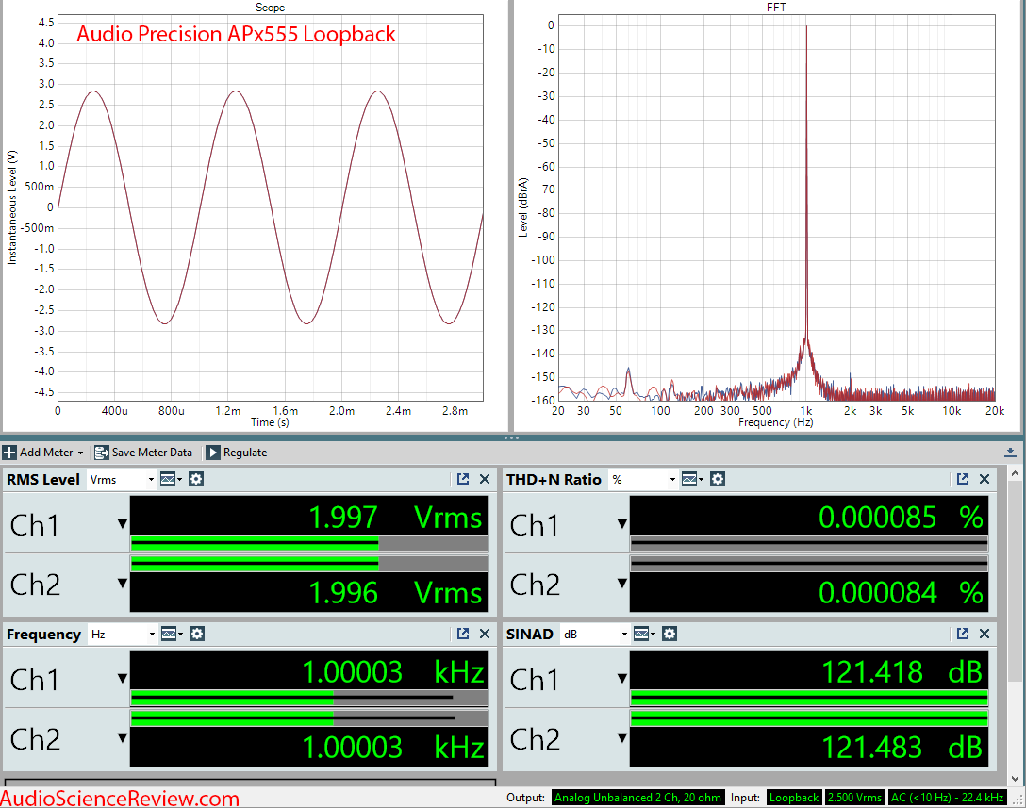This screenshot has width=1026, height=808.
Task: Expand Frequency Ch2 arrow
Action: 123,737
